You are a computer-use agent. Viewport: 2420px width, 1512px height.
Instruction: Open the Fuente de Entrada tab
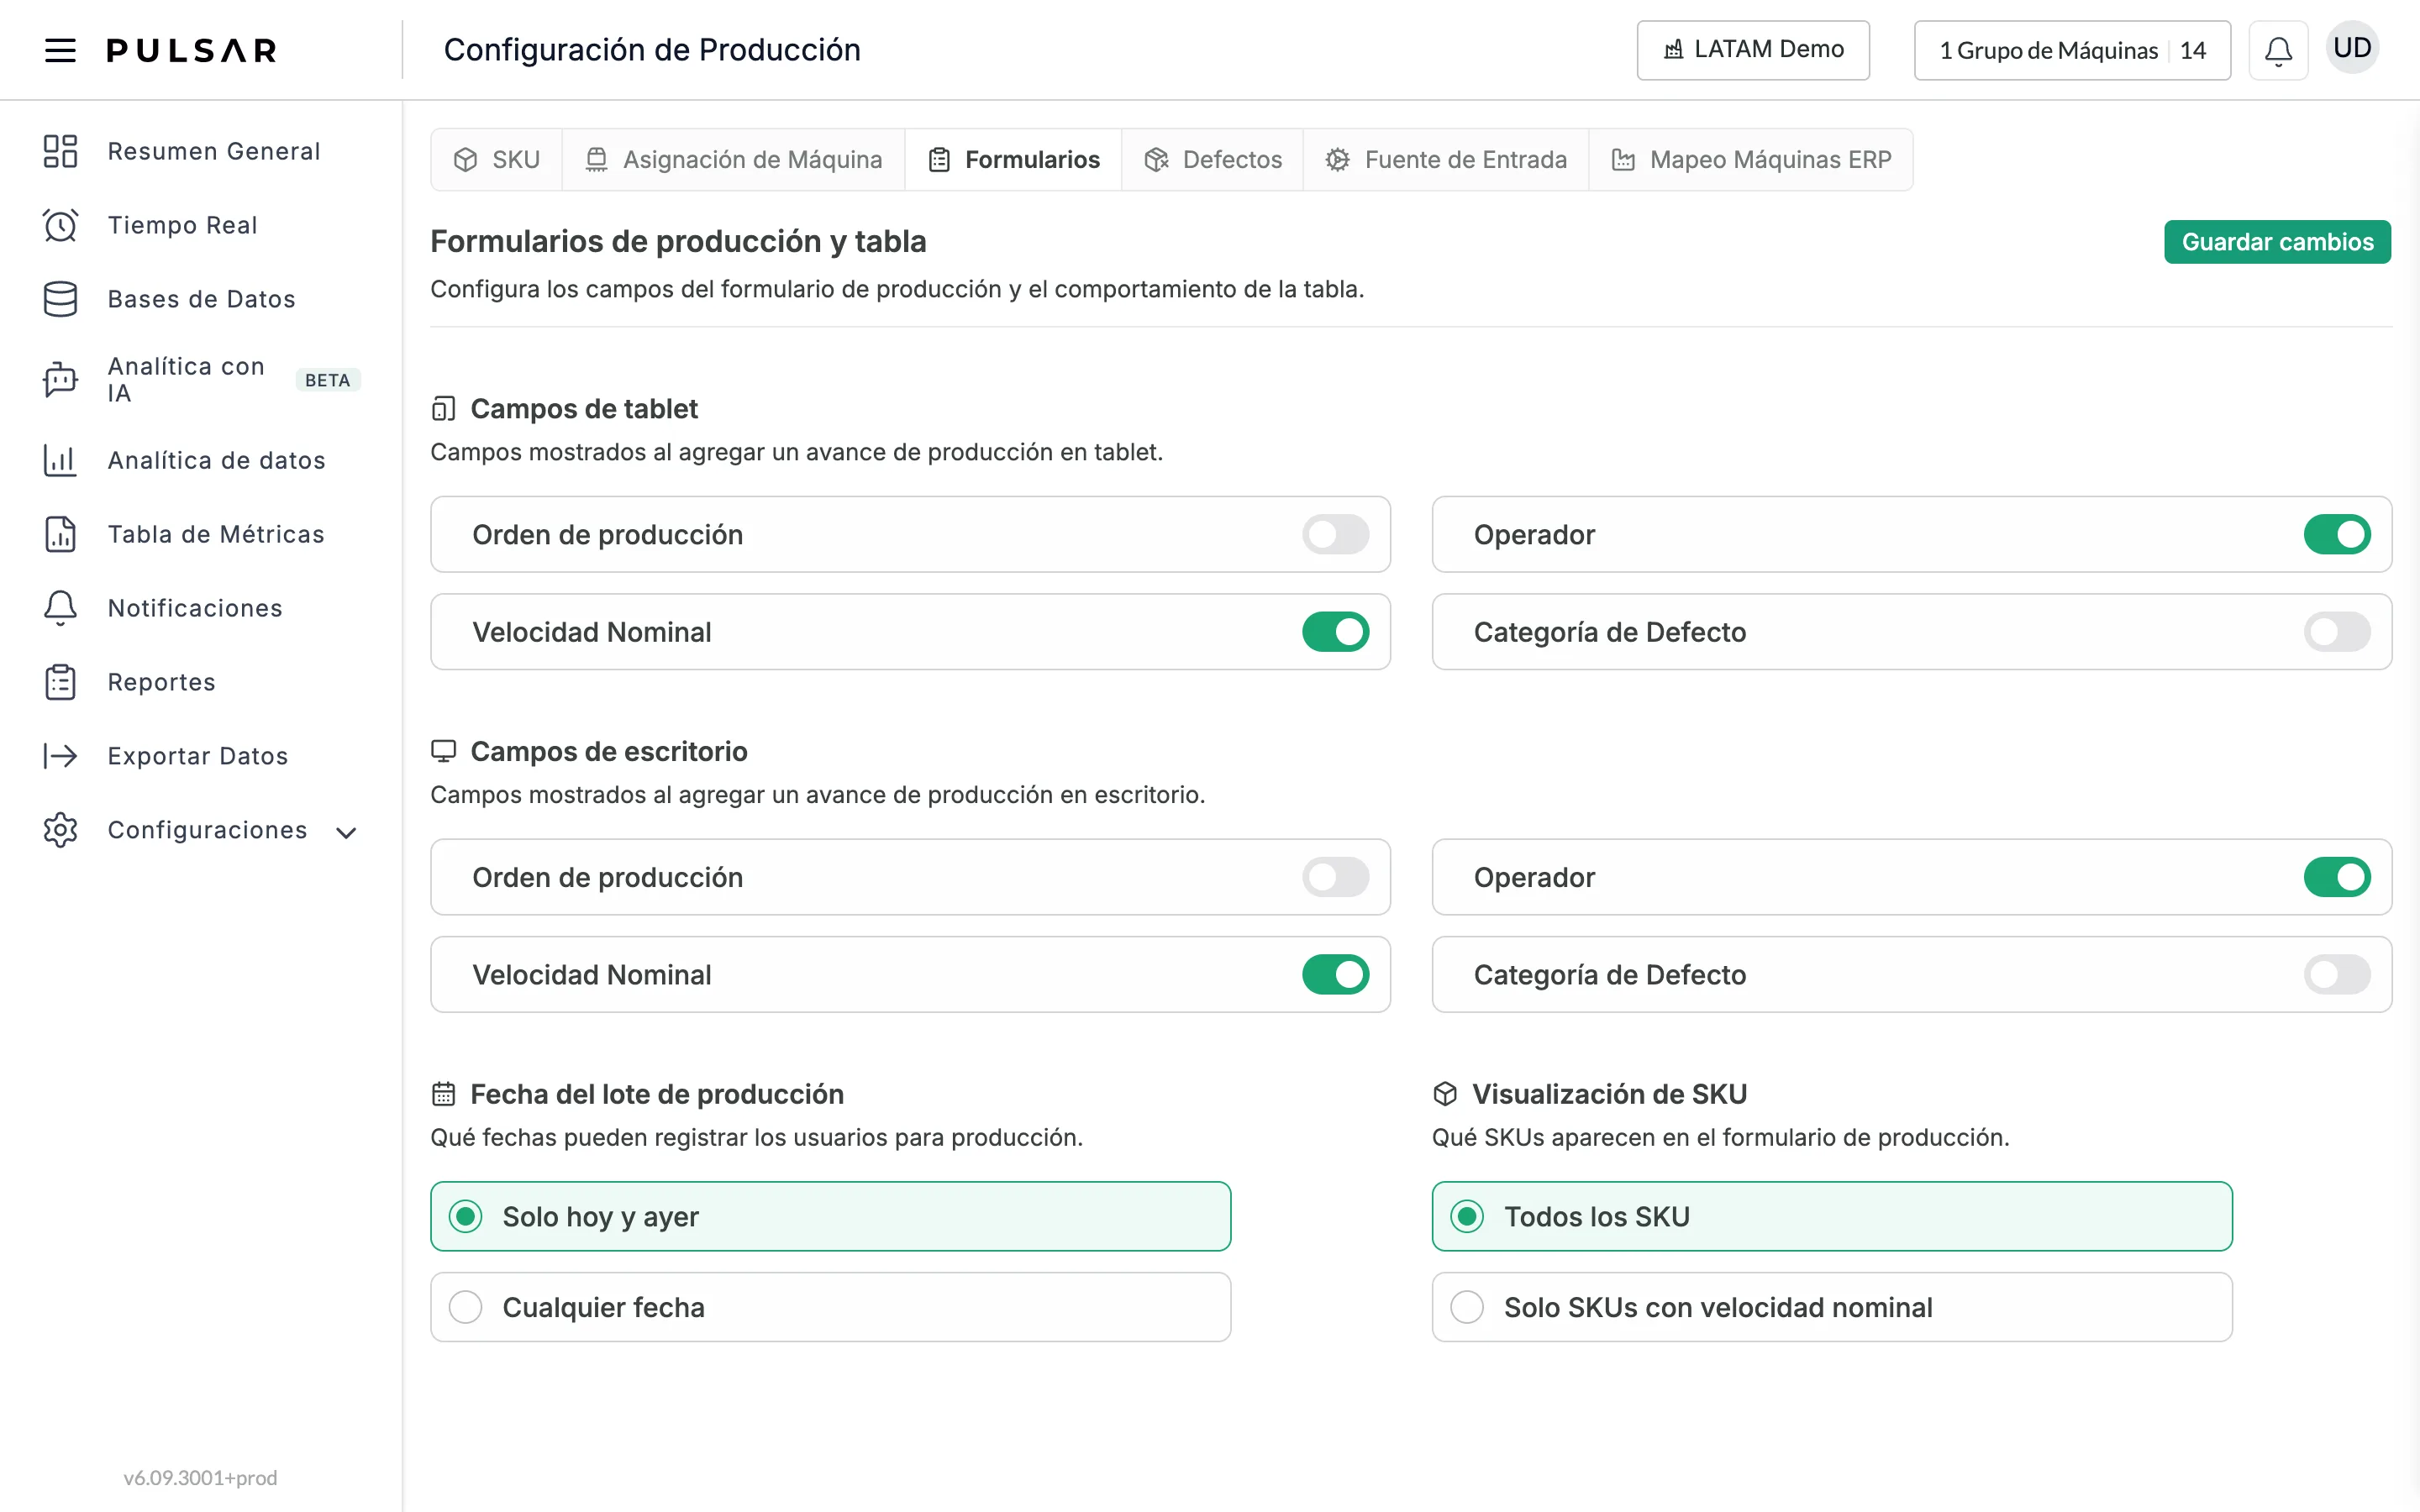(x=1446, y=159)
